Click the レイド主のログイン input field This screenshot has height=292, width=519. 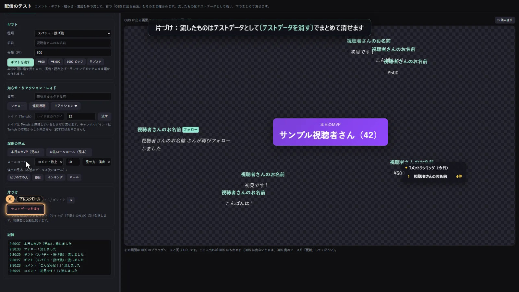click(50, 116)
